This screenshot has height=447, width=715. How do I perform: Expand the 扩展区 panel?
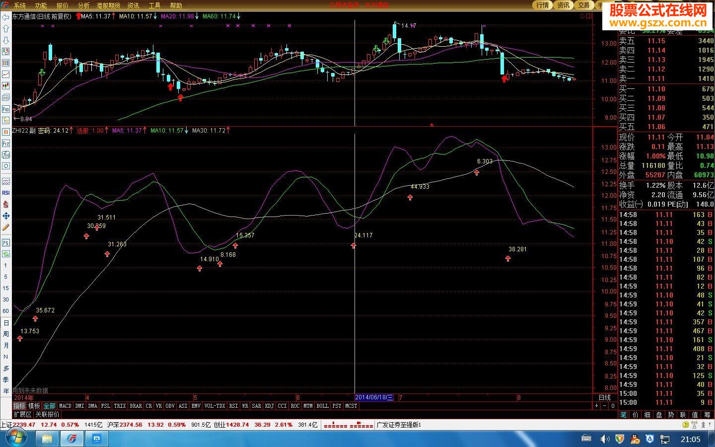pos(22,414)
